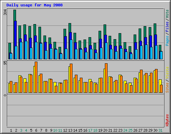Select the cyan pages bar for day 4
This screenshot has width=171, height=134.
coord(26,50)
